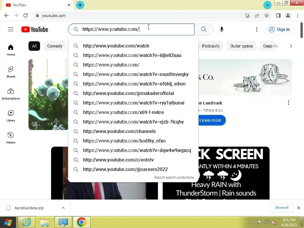Click the browser address bar URL
This screenshot has width=304, height=228.
[54, 15]
